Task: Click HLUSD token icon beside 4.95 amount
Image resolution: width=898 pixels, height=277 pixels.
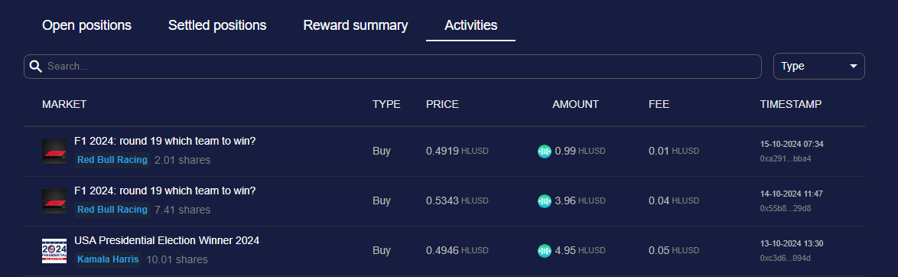Action: [544, 251]
